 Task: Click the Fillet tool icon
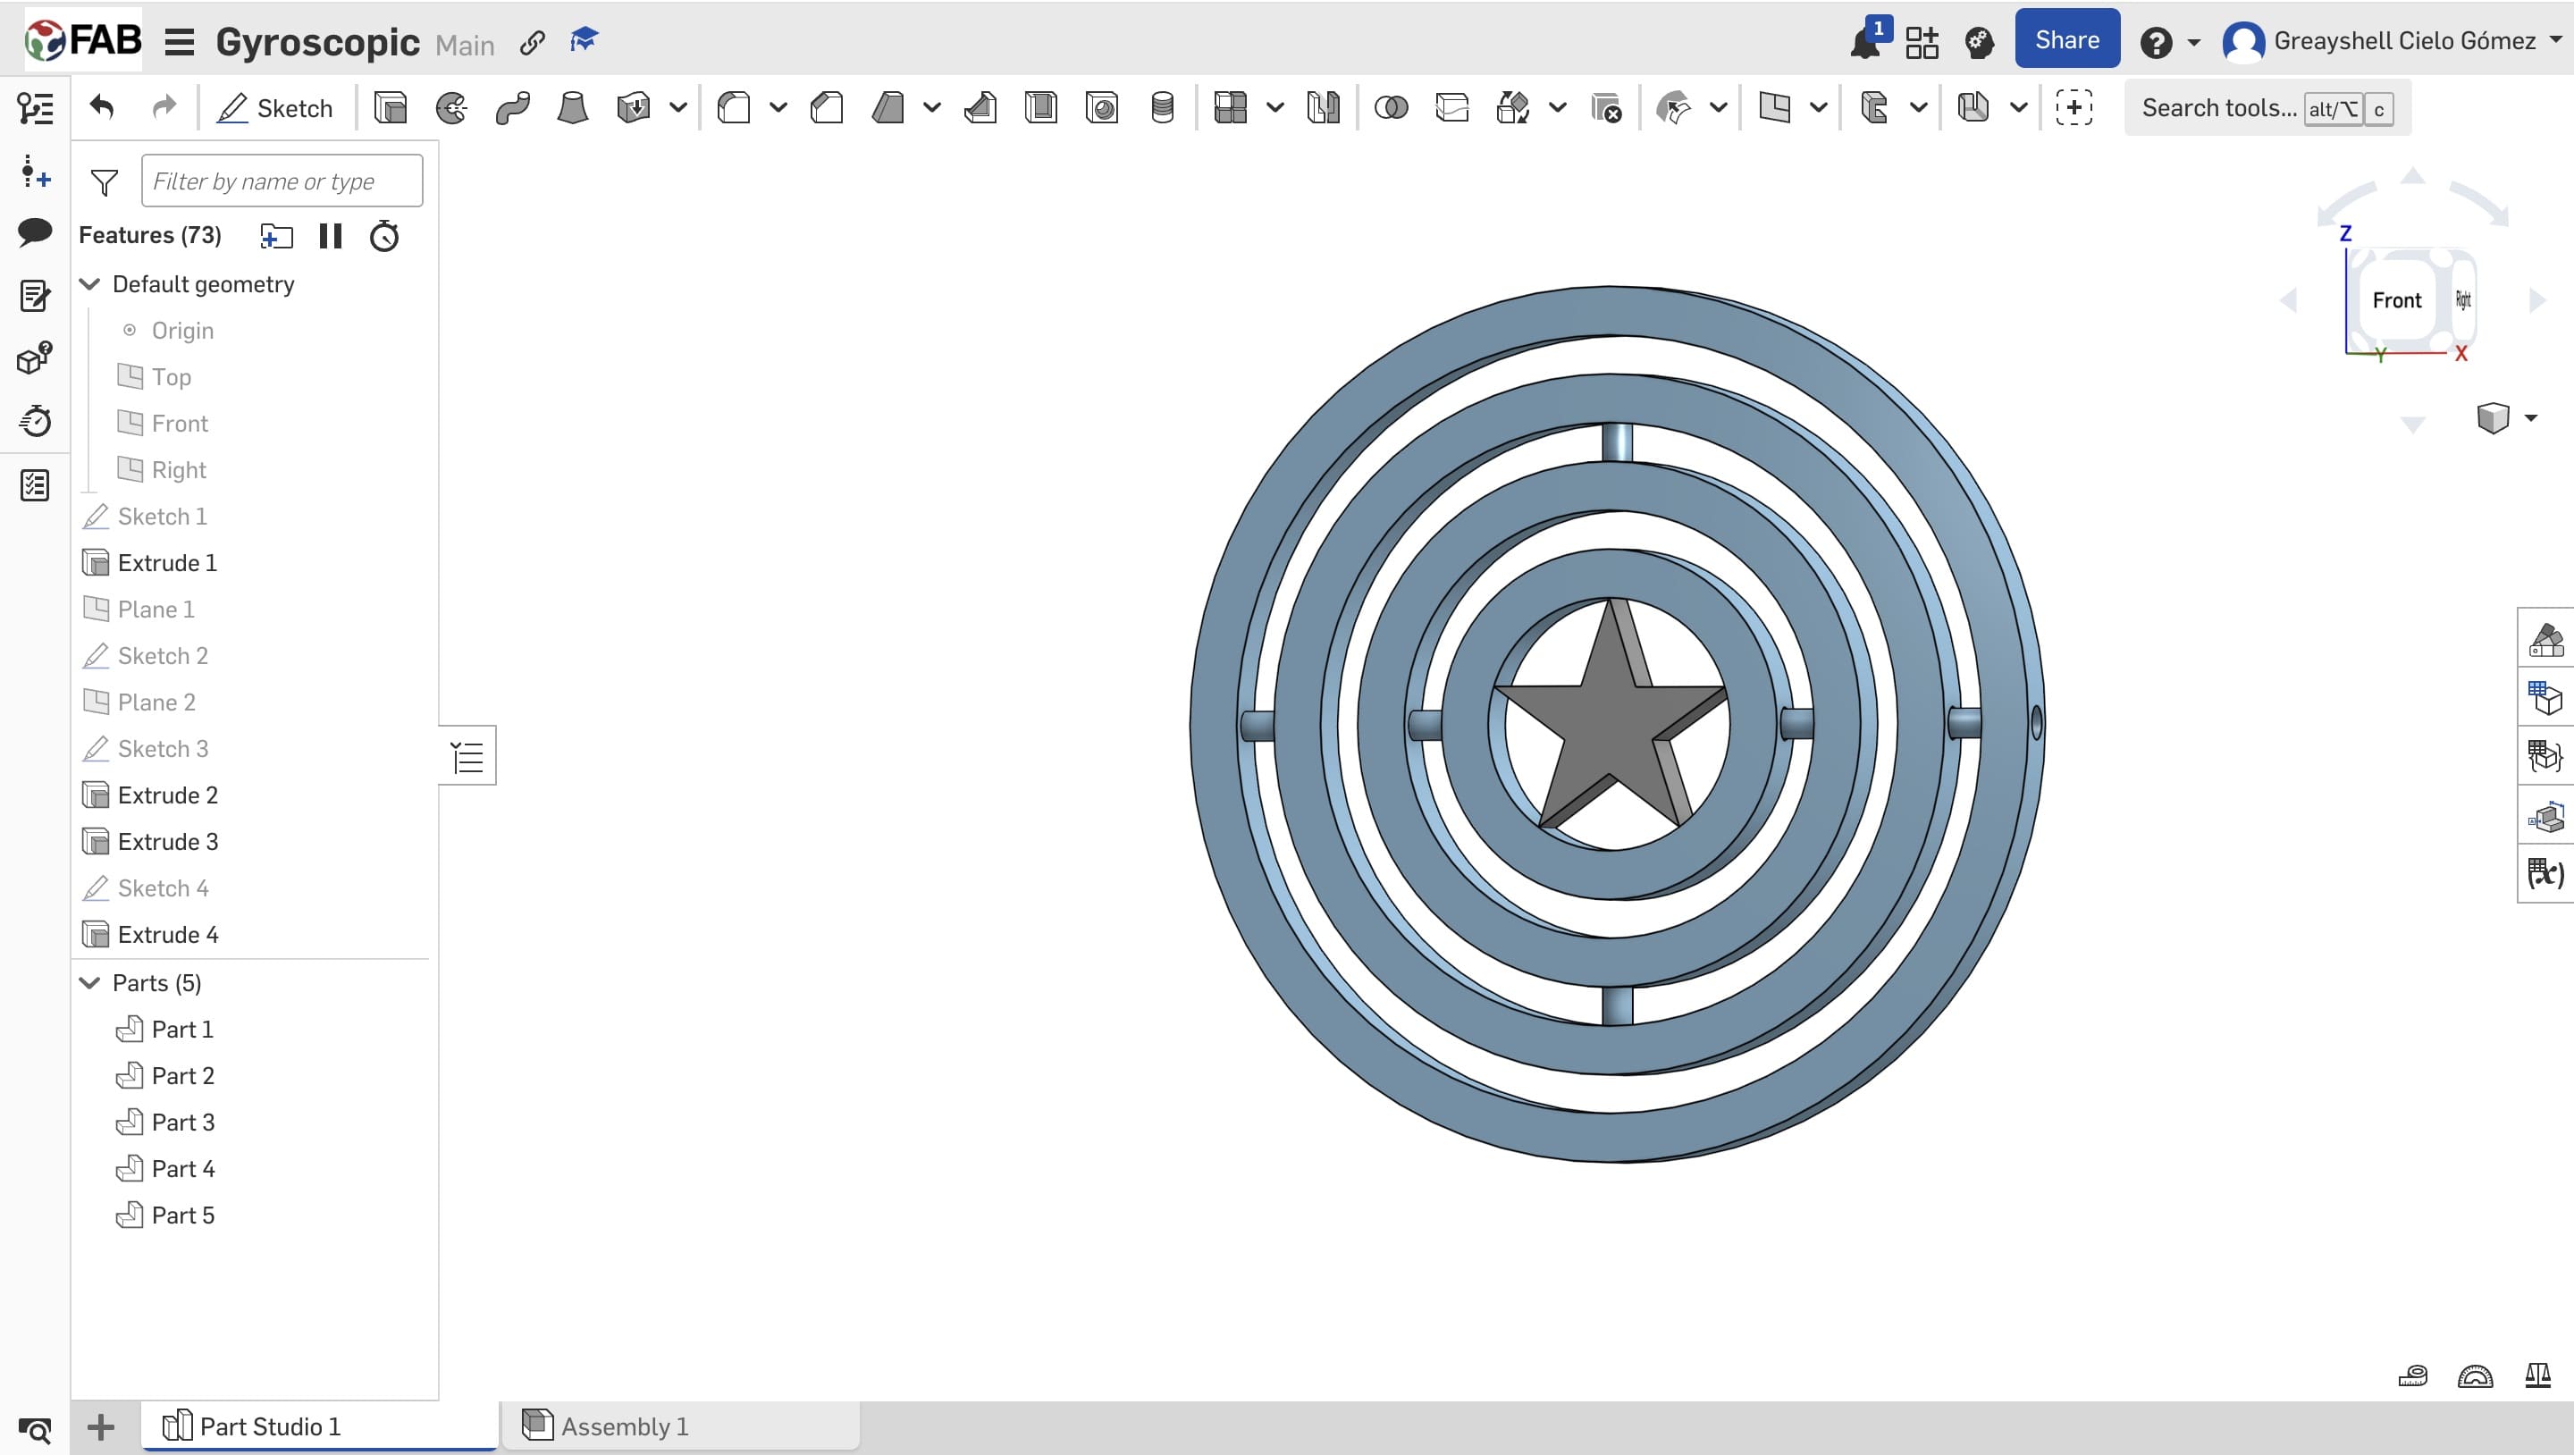pyautogui.click(x=735, y=108)
